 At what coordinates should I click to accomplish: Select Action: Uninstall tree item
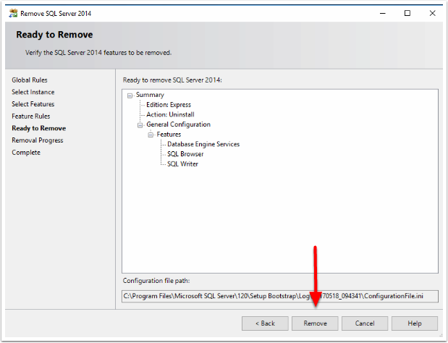(170, 114)
